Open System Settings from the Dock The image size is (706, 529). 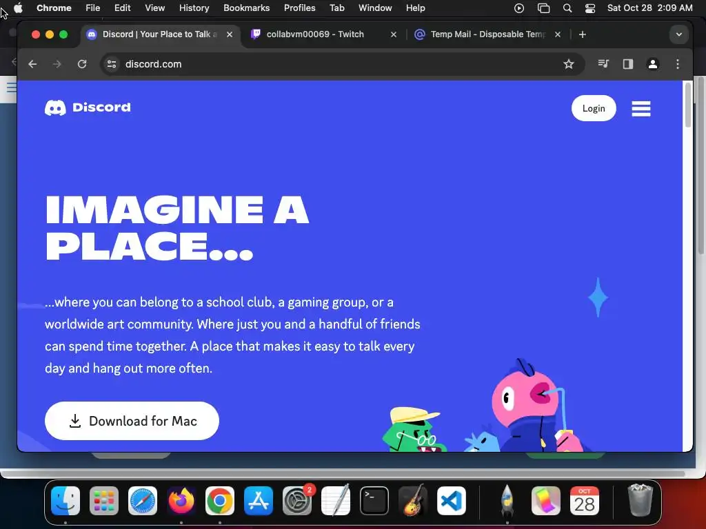297,501
